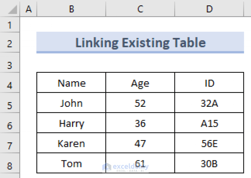Select John's age cell '52'
251x178 pixels.
pyautogui.click(x=140, y=103)
